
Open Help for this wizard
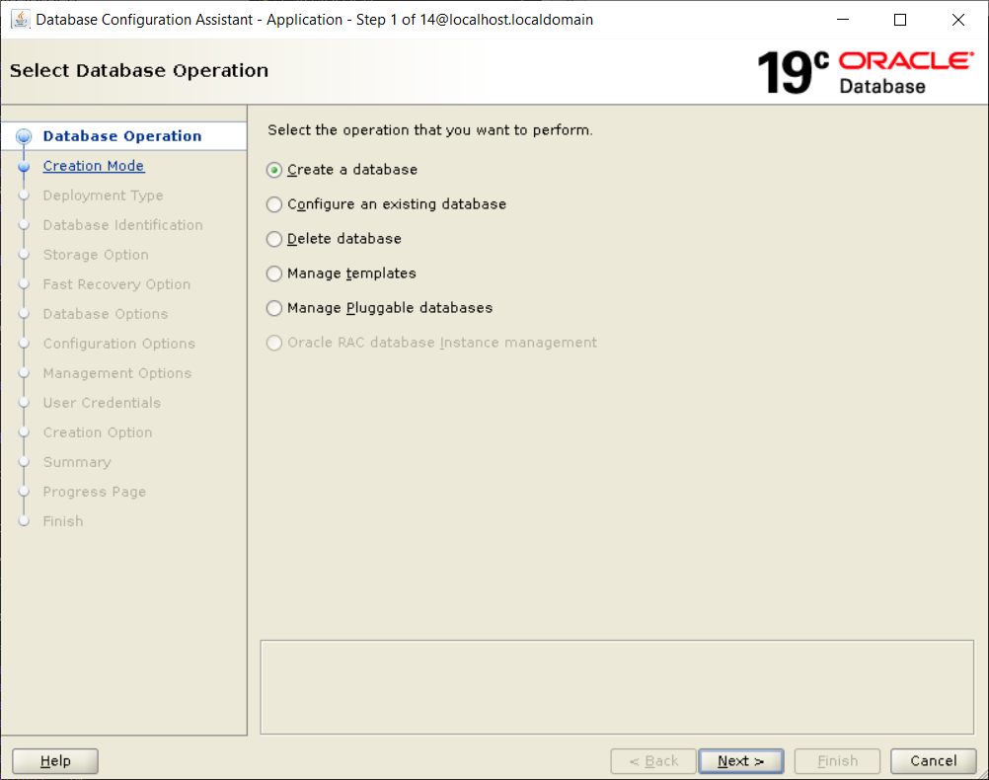click(x=55, y=760)
